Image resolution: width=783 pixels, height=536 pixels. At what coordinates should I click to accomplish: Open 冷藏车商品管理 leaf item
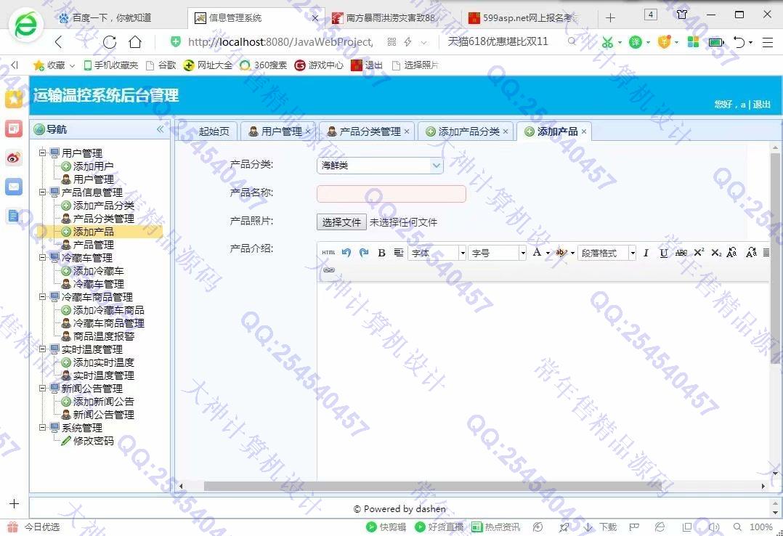(108, 323)
